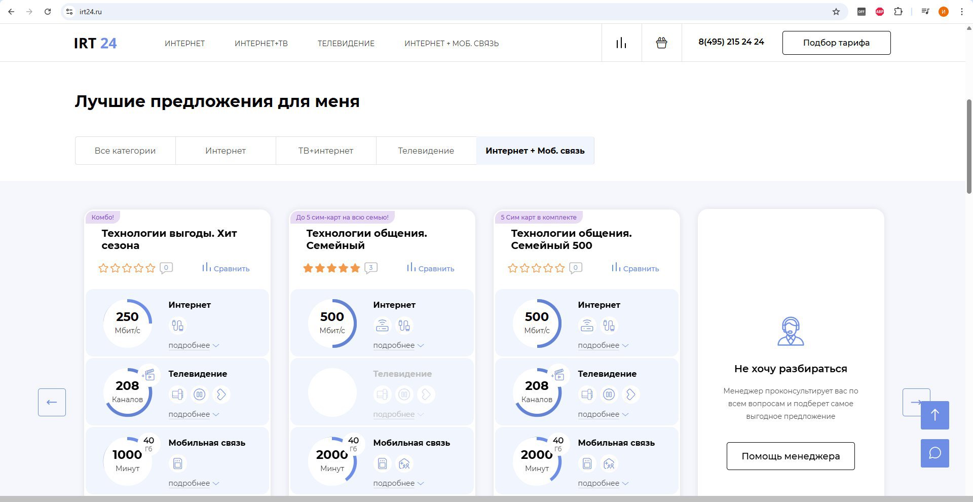Toggle Сравнить for Семейный 500 tariff
The image size is (973, 502).
tap(635, 268)
